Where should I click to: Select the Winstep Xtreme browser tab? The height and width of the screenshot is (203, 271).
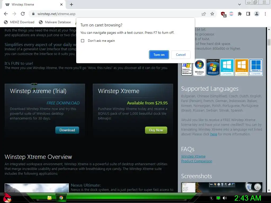pos(34,4)
